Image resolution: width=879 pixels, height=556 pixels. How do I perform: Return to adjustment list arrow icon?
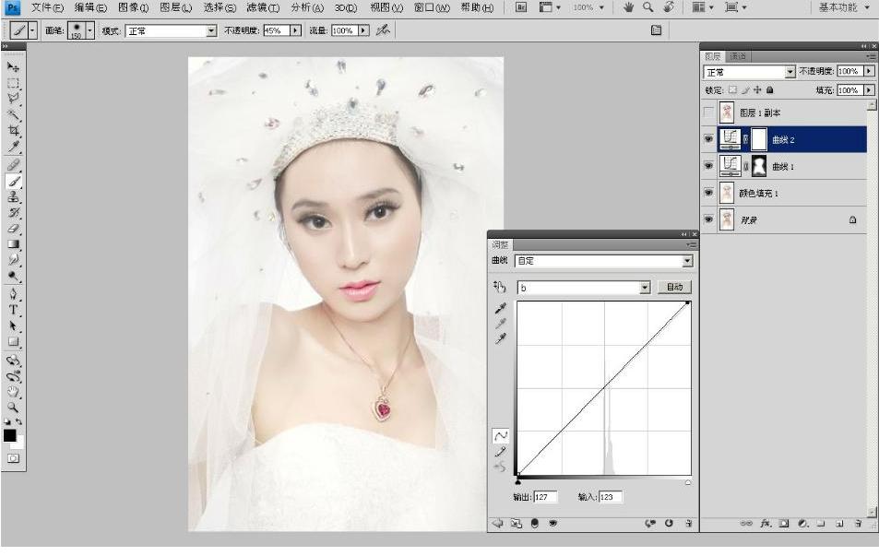[497, 523]
